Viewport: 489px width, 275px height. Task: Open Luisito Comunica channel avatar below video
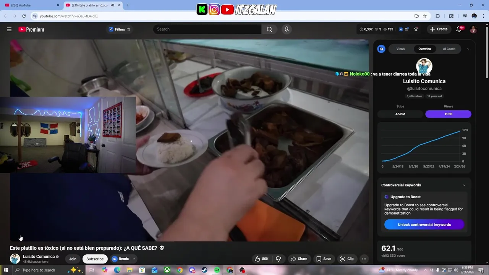(x=15, y=259)
